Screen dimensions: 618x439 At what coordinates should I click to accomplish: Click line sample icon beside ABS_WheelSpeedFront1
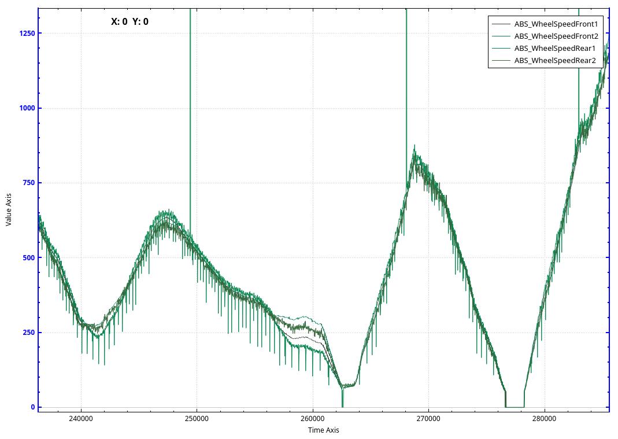(501, 24)
